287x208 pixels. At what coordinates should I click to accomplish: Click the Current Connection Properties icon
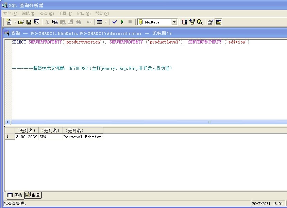tap(210, 22)
